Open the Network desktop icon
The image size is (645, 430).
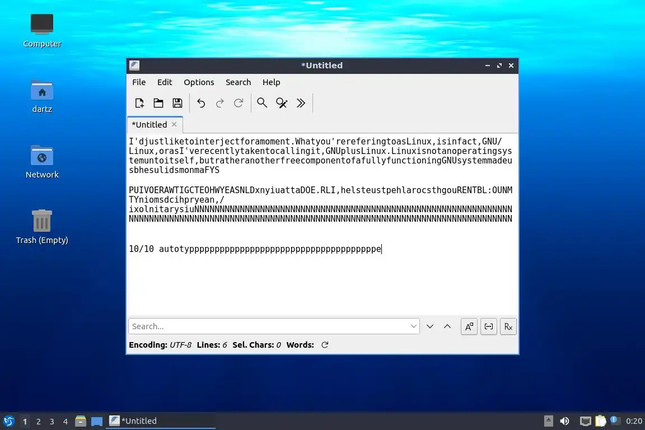(x=42, y=162)
